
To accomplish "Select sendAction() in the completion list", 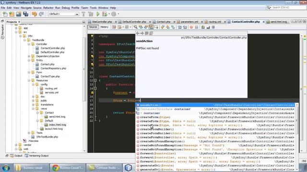I will click(x=215, y=105).
